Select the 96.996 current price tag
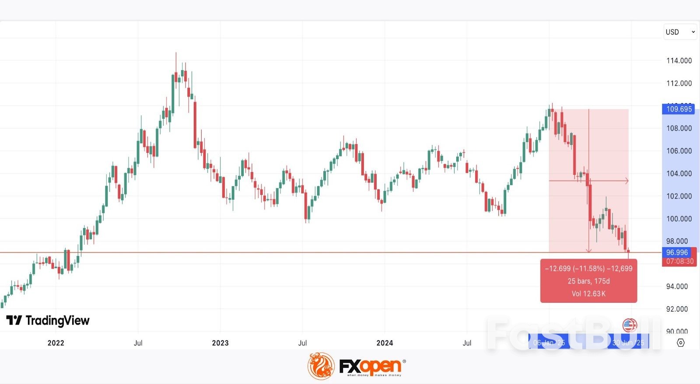 pos(678,252)
